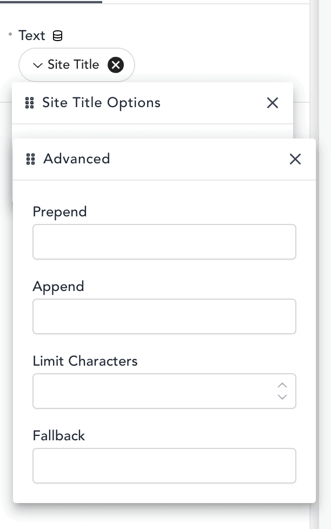331x529 pixels.
Task: Close the Site Title Options panel
Action: (x=273, y=103)
